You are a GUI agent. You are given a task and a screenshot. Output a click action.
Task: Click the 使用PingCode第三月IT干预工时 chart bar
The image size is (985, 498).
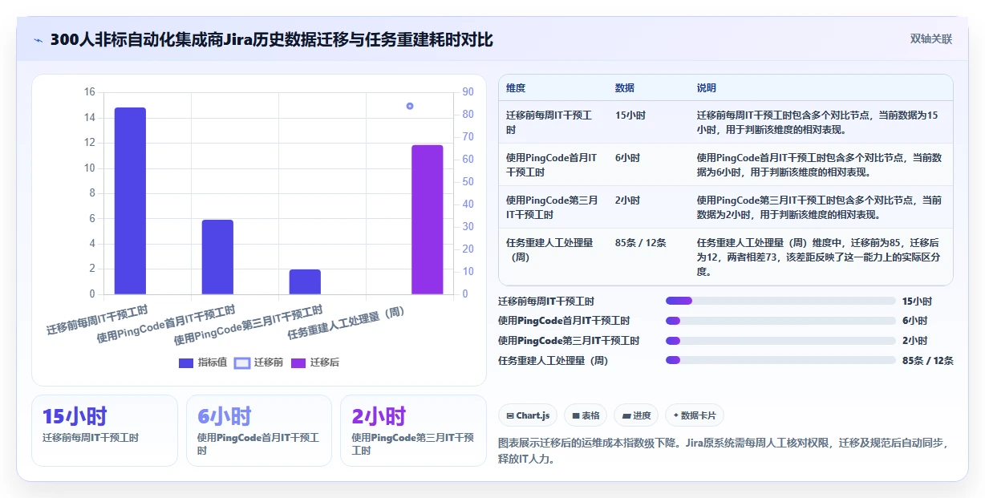305,281
